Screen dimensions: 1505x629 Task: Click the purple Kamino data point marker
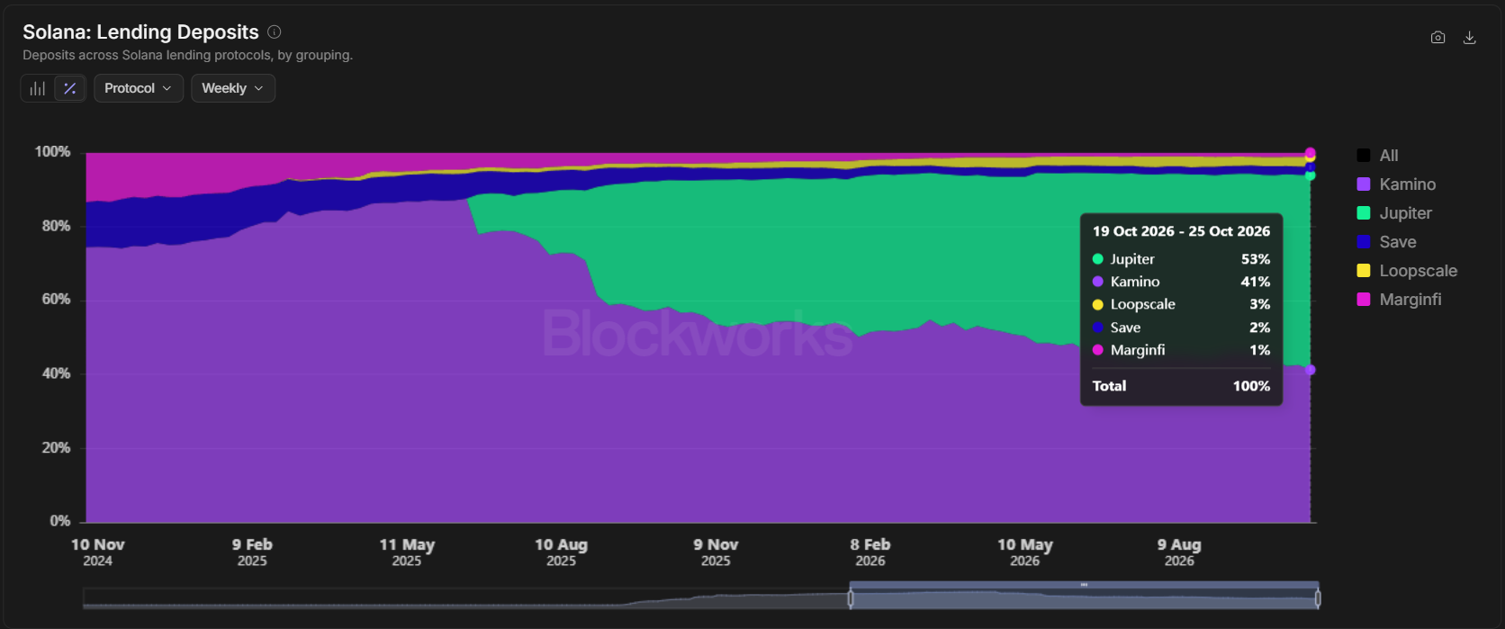pos(1311,370)
